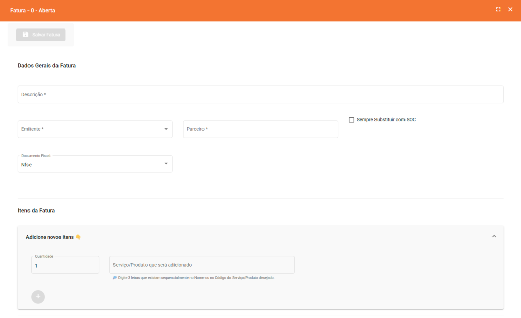Click the 'Fatura - 0 - Aberta' title

point(33,11)
